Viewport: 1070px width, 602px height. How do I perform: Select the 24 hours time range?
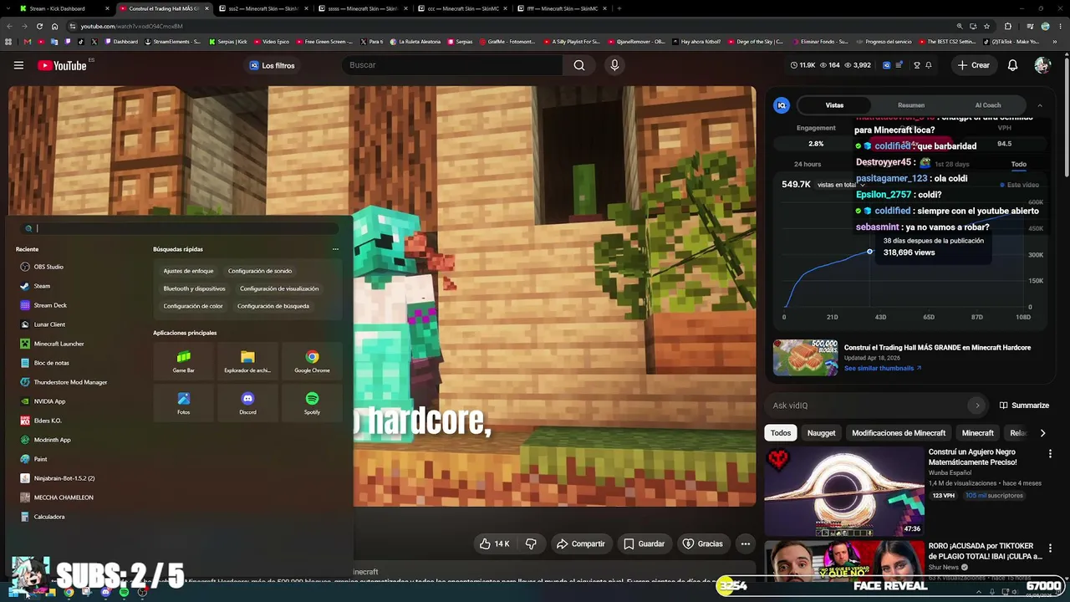(x=808, y=165)
